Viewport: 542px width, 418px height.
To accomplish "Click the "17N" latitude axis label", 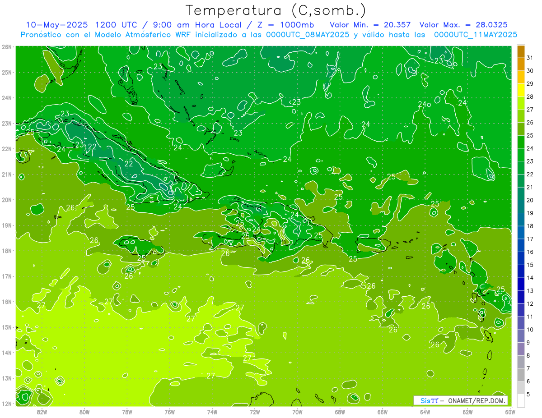I will pos(7,276).
